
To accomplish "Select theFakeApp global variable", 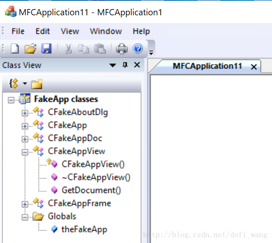I will point(84,229).
